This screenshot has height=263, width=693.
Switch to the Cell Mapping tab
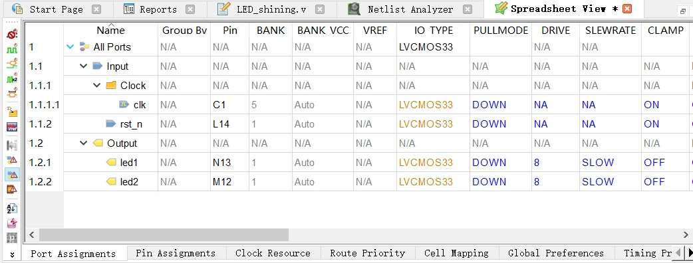point(456,253)
